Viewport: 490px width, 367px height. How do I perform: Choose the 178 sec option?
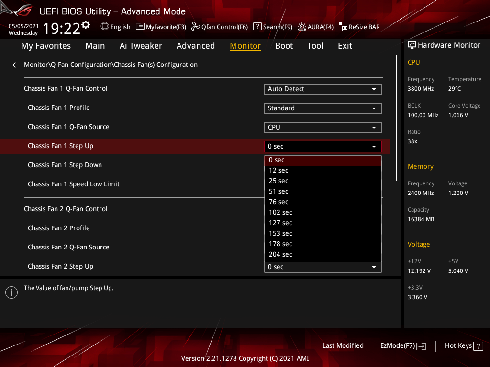click(x=323, y=244)
